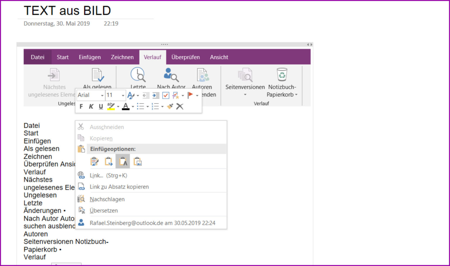Switch to the Ansicht tab
Viewport: 450px width, 266px height.
219,57
